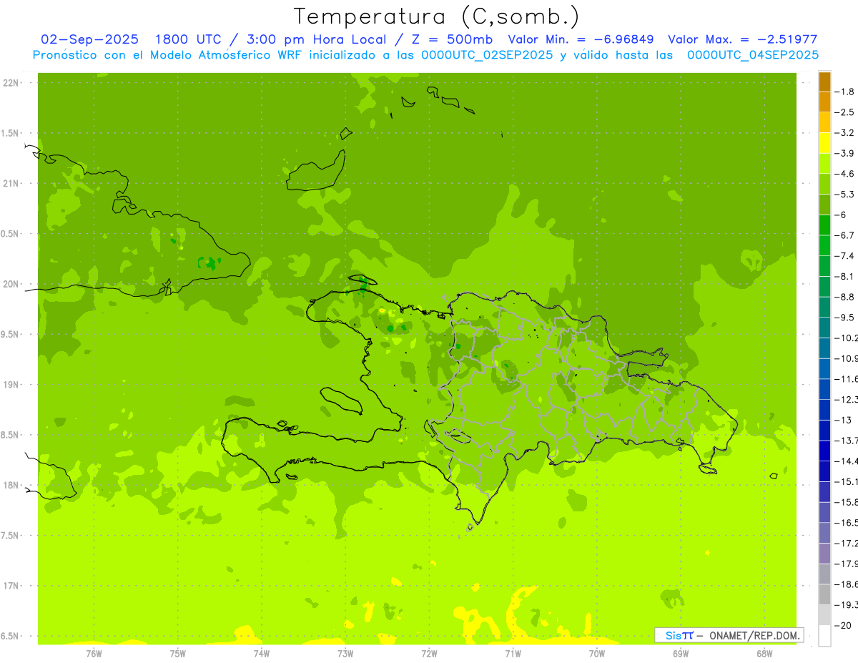Viewport: 858px width, 663px height.
Task: Click the '-20' colorbar label
Action: (844, 625)
